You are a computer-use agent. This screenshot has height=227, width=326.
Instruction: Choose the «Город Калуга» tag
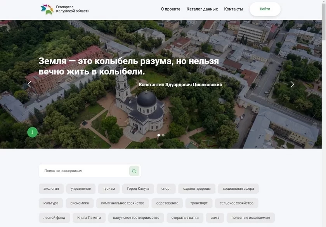(138, 189)
